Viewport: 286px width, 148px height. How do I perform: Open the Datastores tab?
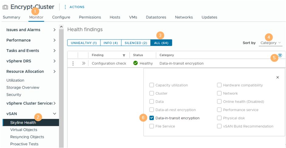click(x=156, y=17)
